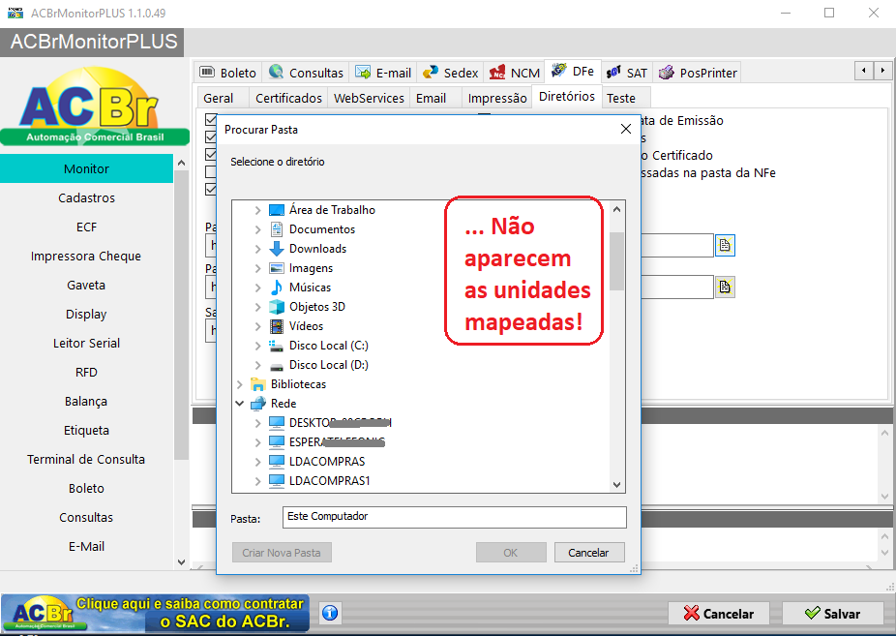
Task: Select the DESKTOP network computer
Action: pos(340,423)
